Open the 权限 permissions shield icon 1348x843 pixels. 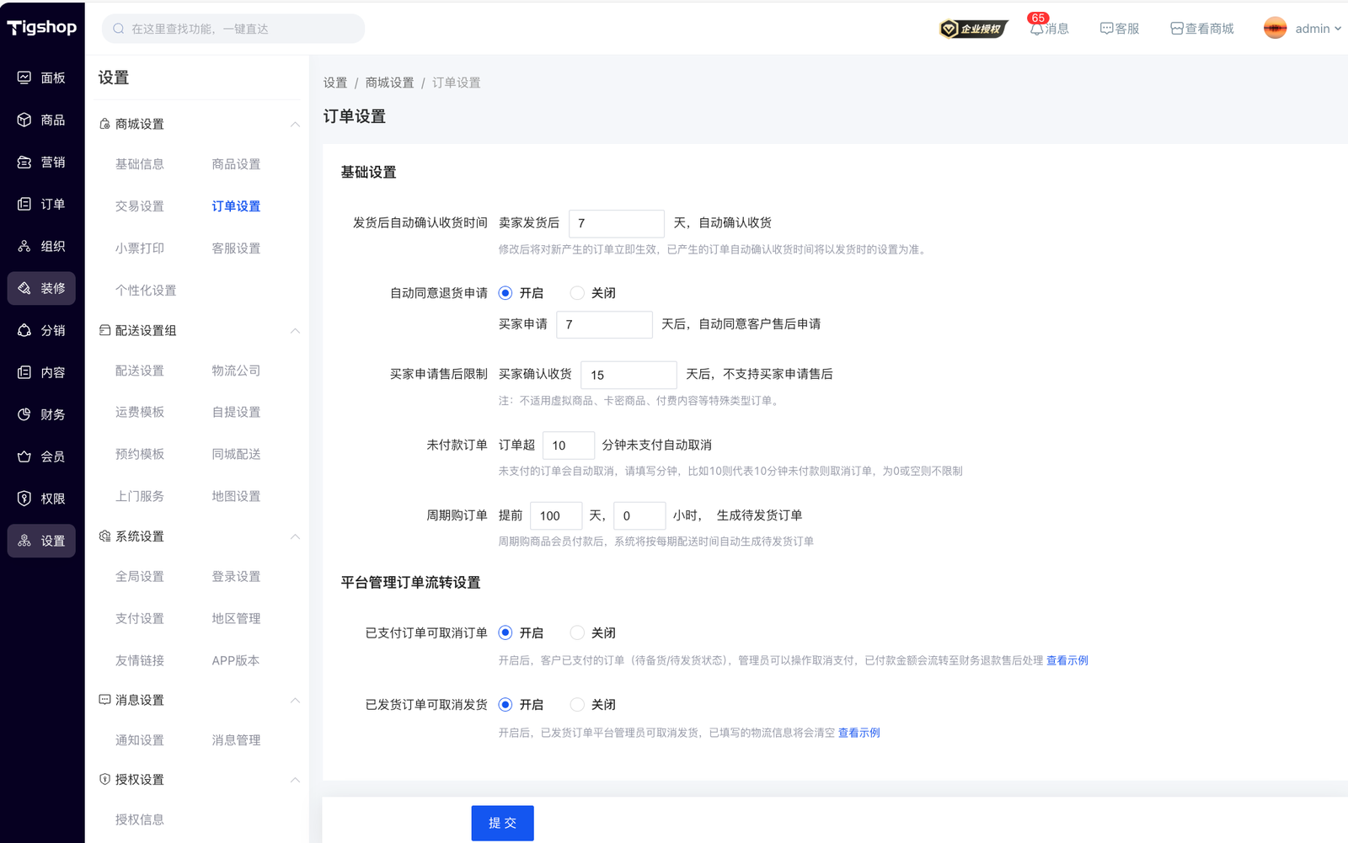(24, 499)
